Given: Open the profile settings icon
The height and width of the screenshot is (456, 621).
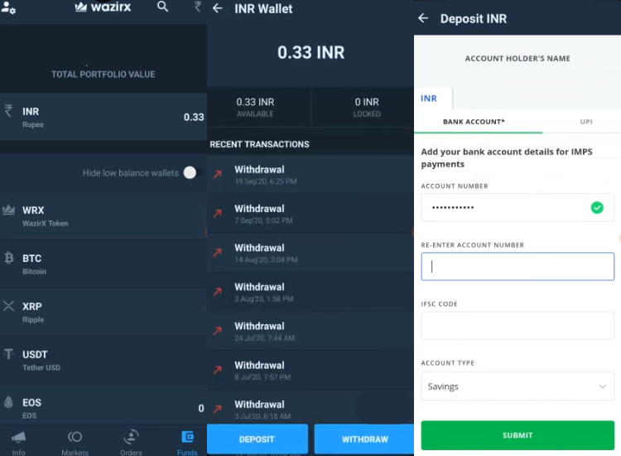Looking at the screenshot, I should [x=8, y=7].
